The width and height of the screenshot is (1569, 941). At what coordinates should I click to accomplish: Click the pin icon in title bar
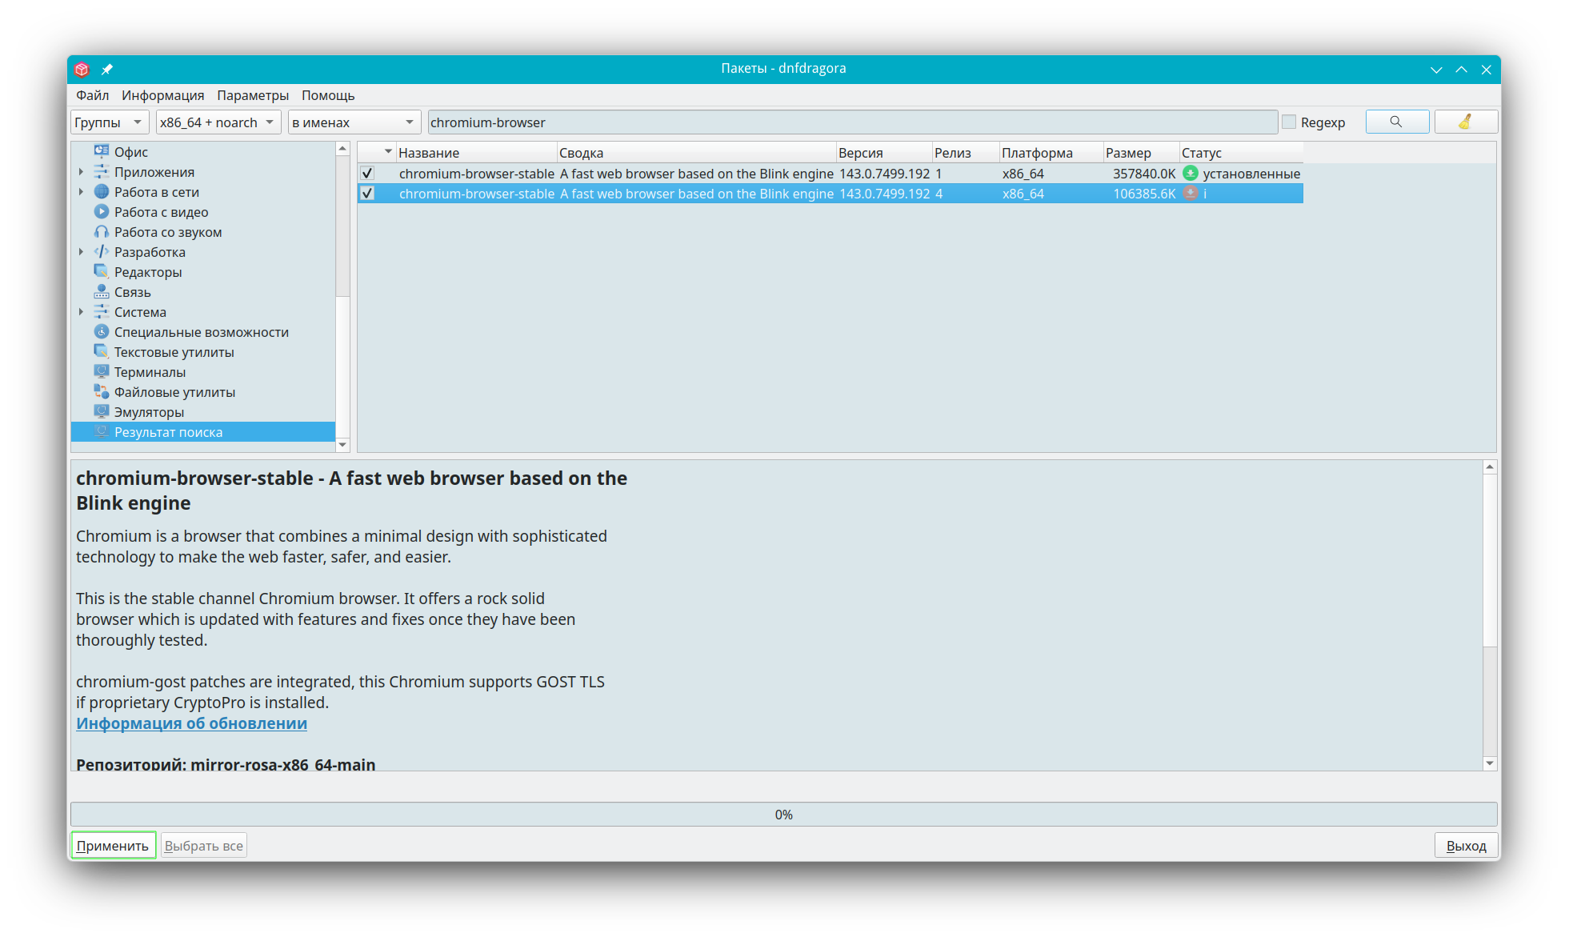click(x=106, y=69)
